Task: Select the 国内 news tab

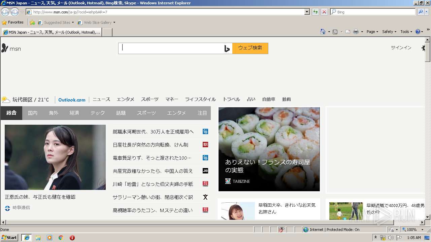Action: [33, 113]
